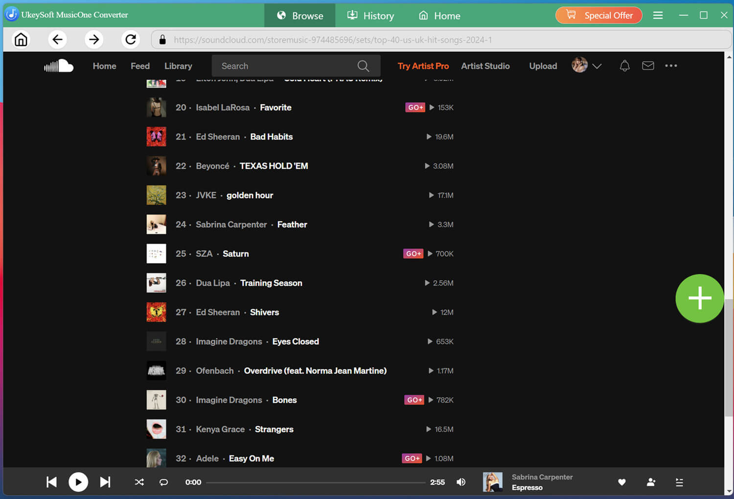Select track title Feather
The image size is (734, 499).
(x=292, y=225)
